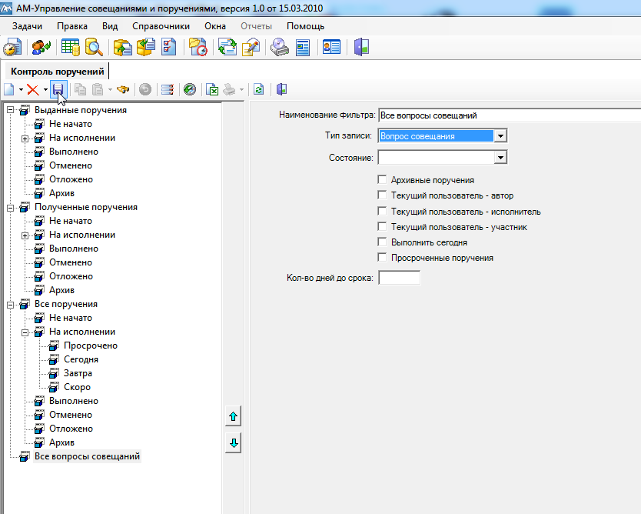The image size is (641, 514).
Task: Open the Окна menu
Action: click(215, 26)
